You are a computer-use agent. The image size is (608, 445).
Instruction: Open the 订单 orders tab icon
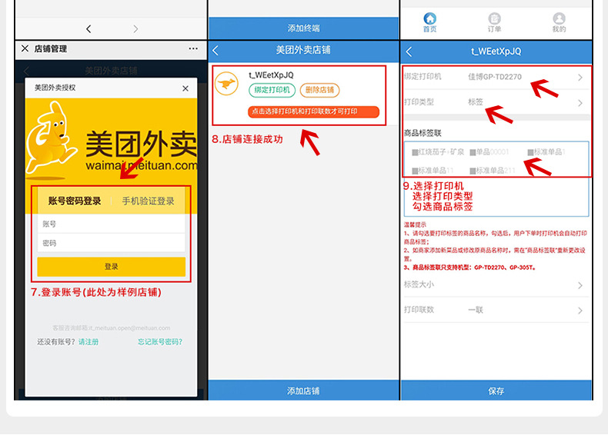(x=494, y=22)
